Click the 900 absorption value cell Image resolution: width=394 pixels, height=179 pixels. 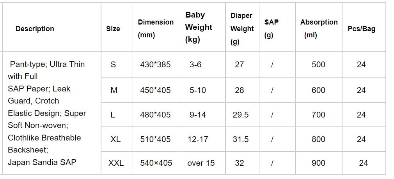(318, 163)
